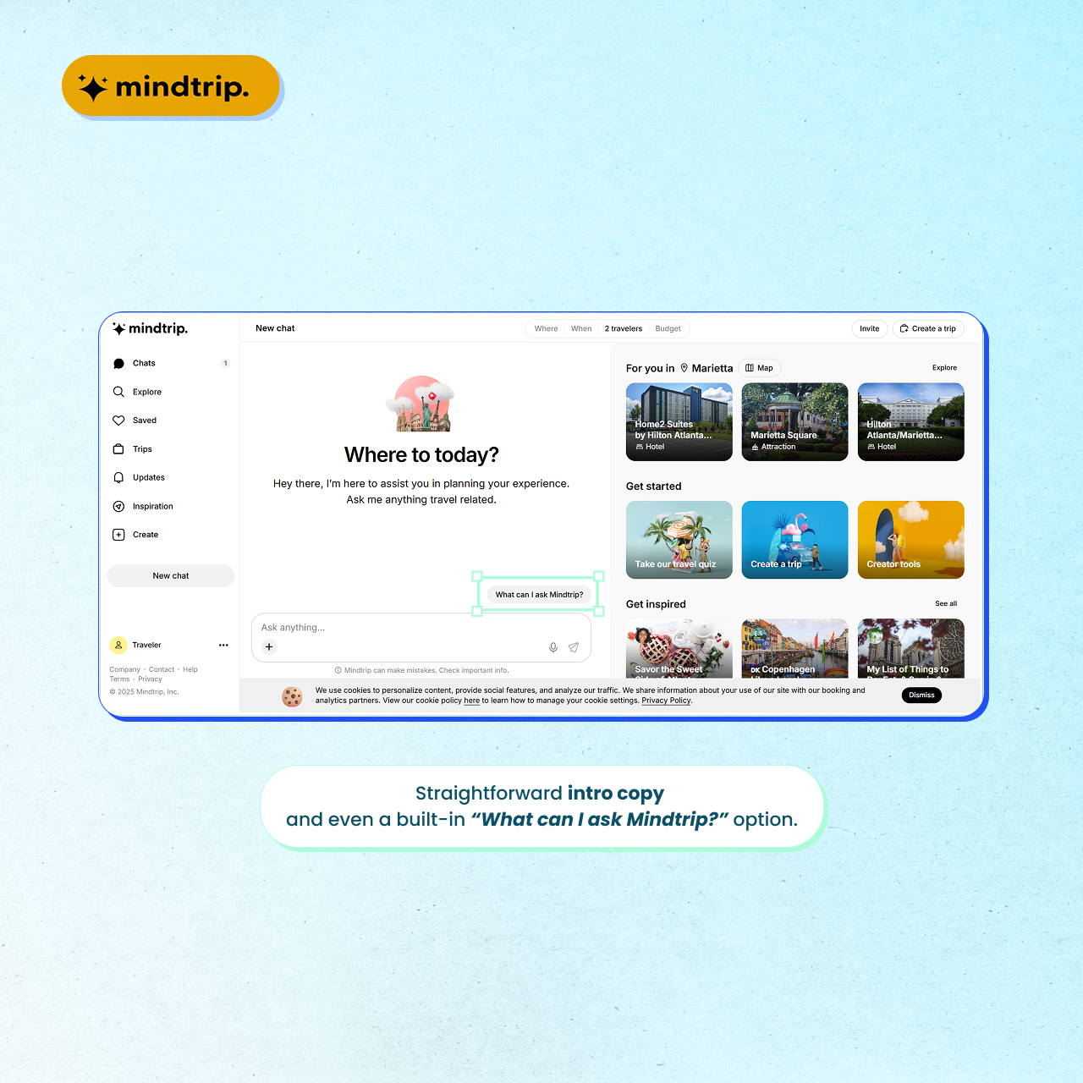The image size is (1083, 1083).
Task: Set the When trip filter
Action: pos(581,329)
